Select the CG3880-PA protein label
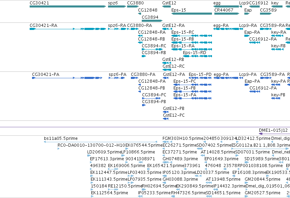 tap(143, 75)
